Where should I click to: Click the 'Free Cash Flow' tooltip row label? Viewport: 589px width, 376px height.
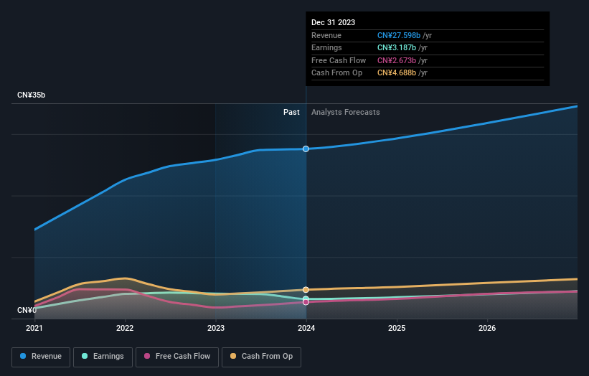339,60
